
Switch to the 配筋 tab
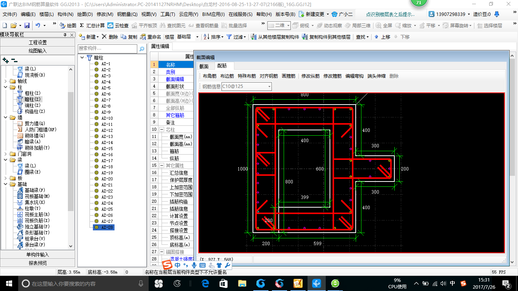(222, 66)
